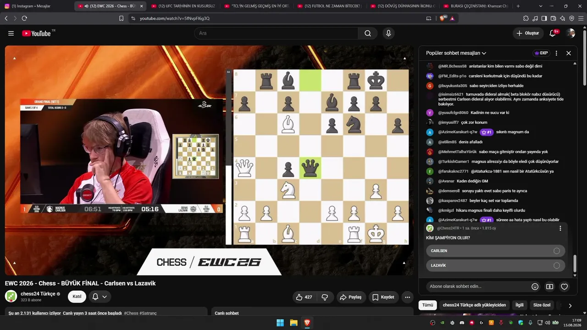Open the account avatar menu
This screenshot has width=587, height=330.
pyautogui.click(x=570, y=33)
